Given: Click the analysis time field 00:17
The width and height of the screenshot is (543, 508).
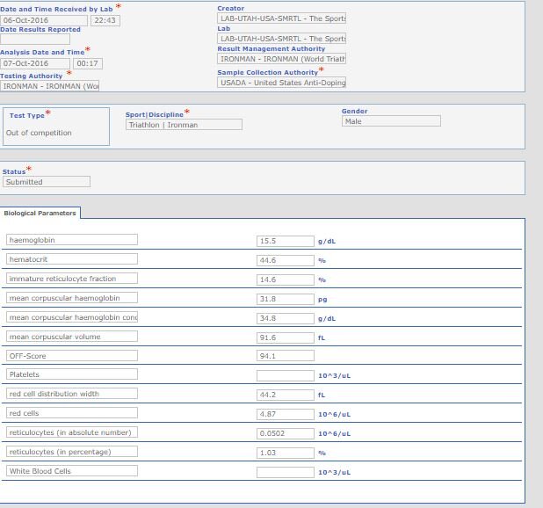Looking at the screenshot, I should (88, 63).
